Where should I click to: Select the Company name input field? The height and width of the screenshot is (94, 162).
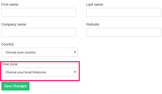tap(39, 32)
